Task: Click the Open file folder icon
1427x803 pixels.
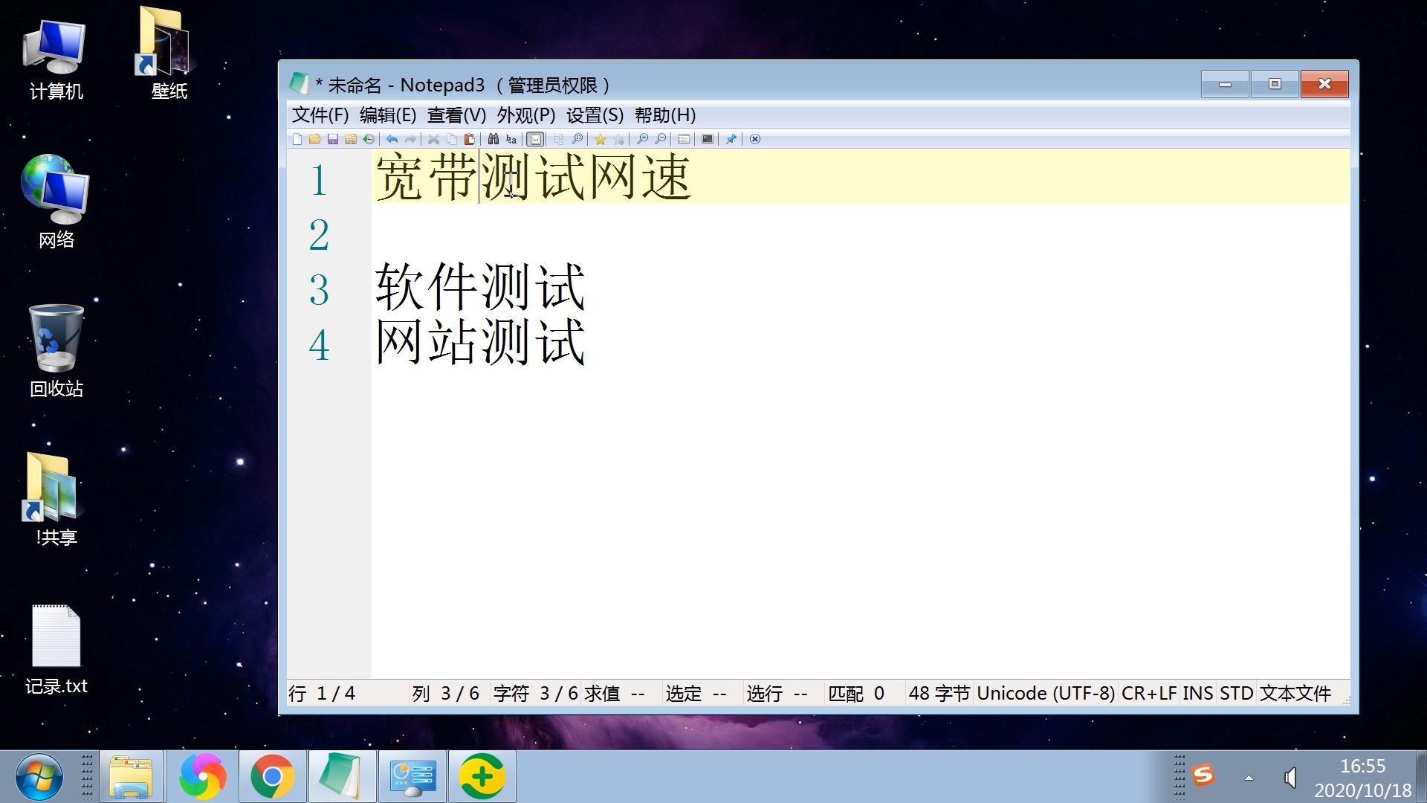Action: tap(314, 139)
